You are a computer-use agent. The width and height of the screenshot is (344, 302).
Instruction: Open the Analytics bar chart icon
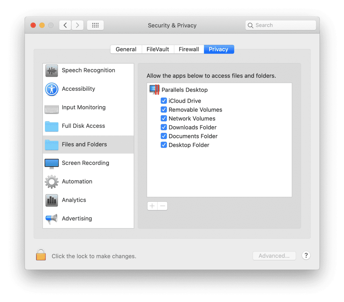point(52,200)
